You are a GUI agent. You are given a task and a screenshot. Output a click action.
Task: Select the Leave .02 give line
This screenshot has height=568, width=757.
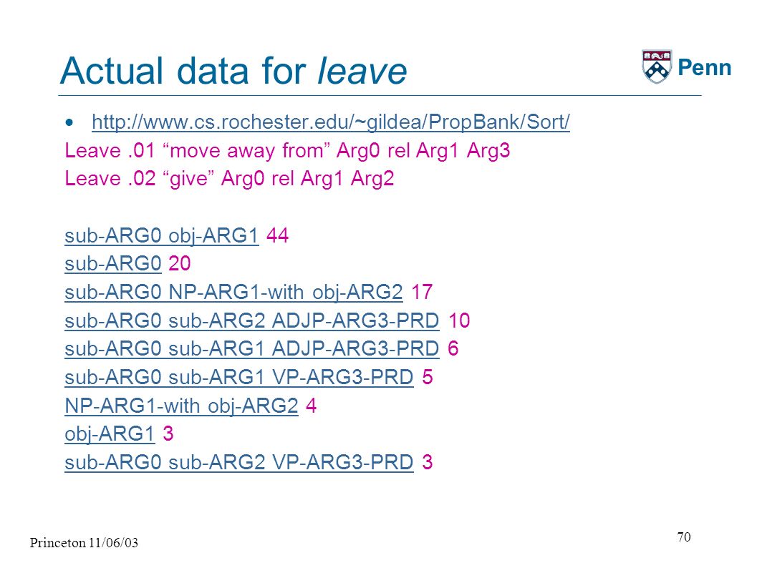tap(229, 178)
